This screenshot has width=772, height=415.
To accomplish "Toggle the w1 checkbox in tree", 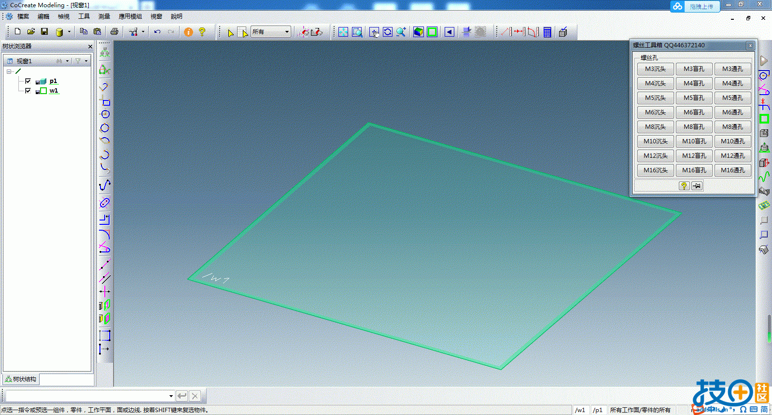I will click(28, 91).
